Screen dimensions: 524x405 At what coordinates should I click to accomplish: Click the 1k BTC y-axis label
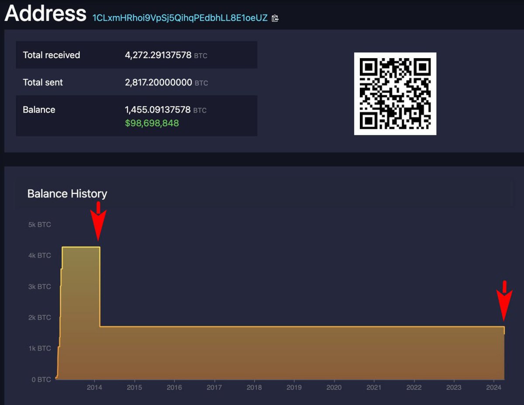point(40,349)
